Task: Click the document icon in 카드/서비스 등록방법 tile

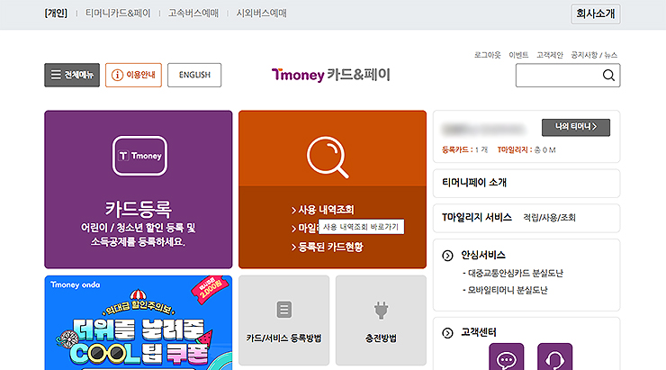Action: coord(284,310)
